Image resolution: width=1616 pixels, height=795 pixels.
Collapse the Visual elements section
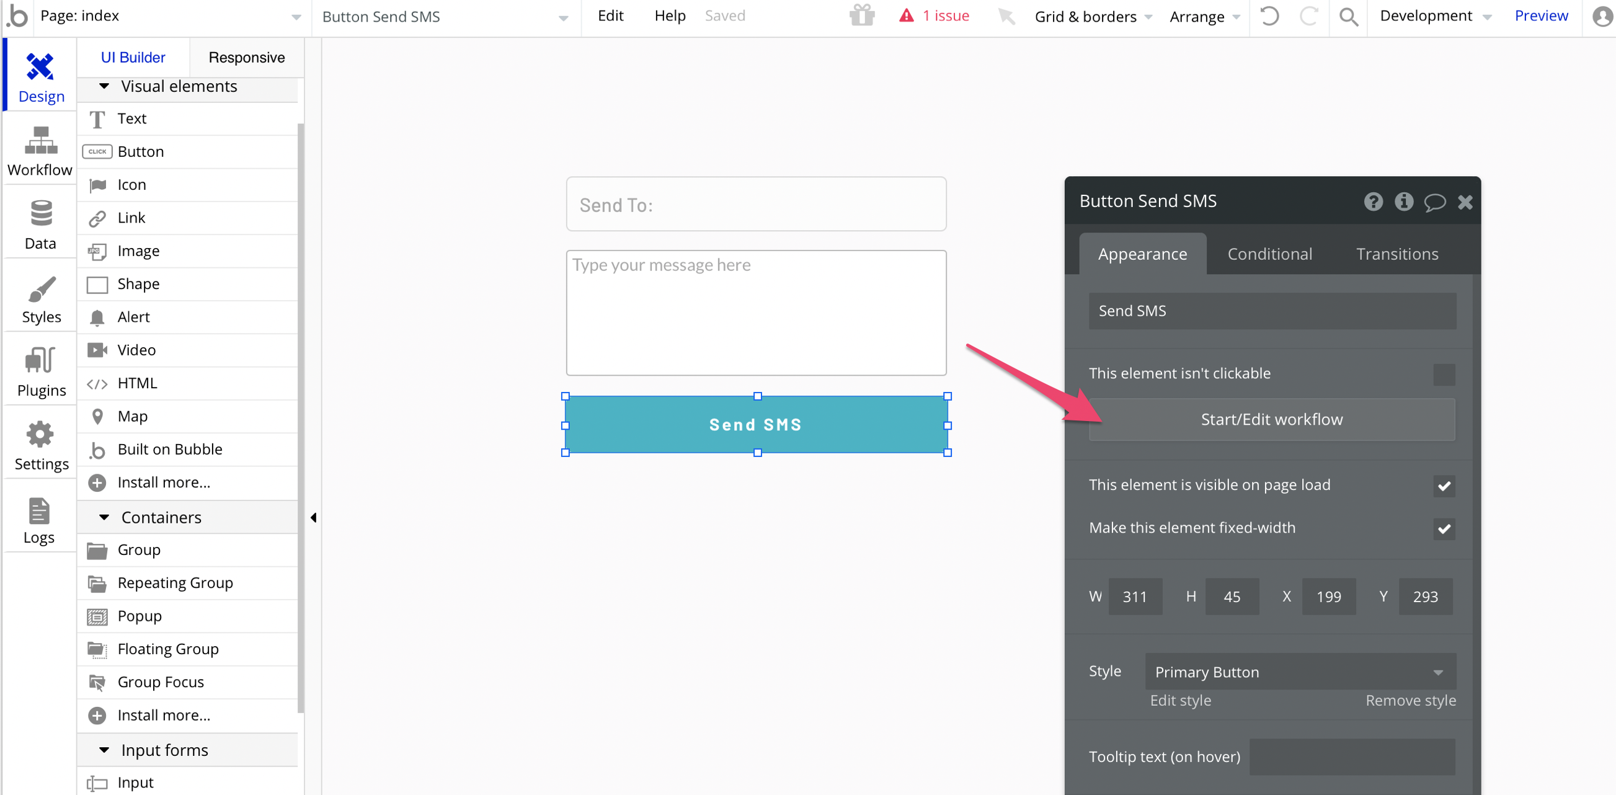click(104, 86)
